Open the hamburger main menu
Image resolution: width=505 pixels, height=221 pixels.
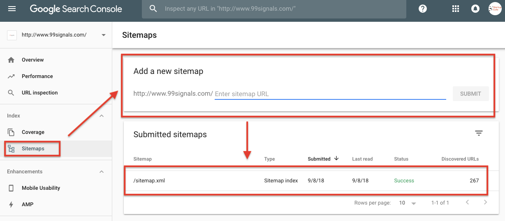tap(12, 9)
